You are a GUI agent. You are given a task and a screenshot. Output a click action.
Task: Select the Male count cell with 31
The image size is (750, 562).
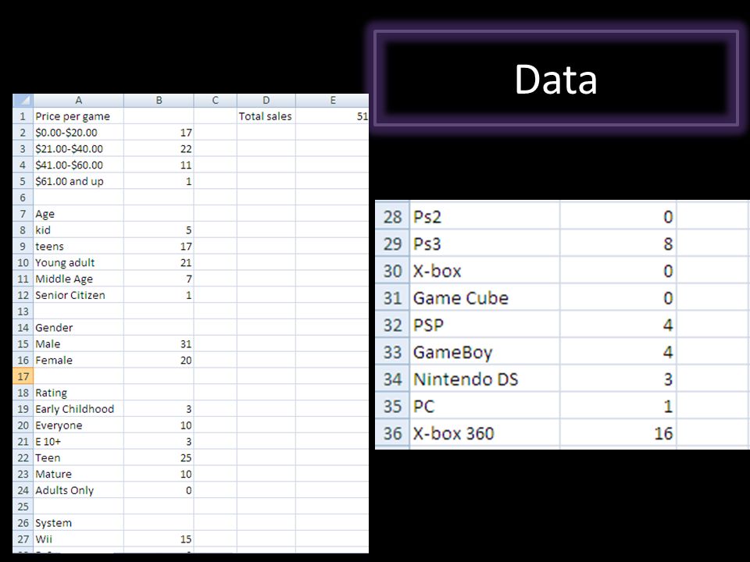coord(159,343)
